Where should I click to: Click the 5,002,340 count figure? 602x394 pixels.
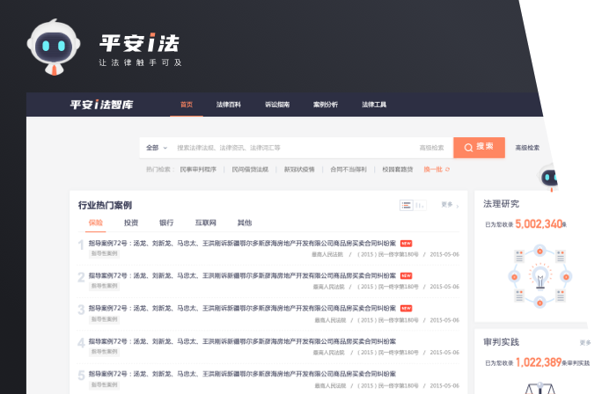click(x=539, y=223)
